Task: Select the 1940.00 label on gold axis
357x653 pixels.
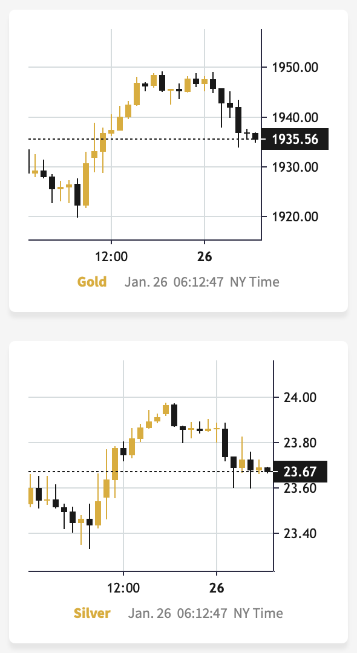Action: pos(295,117)
